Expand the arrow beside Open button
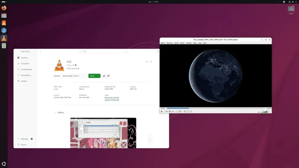 coord(98,76)
